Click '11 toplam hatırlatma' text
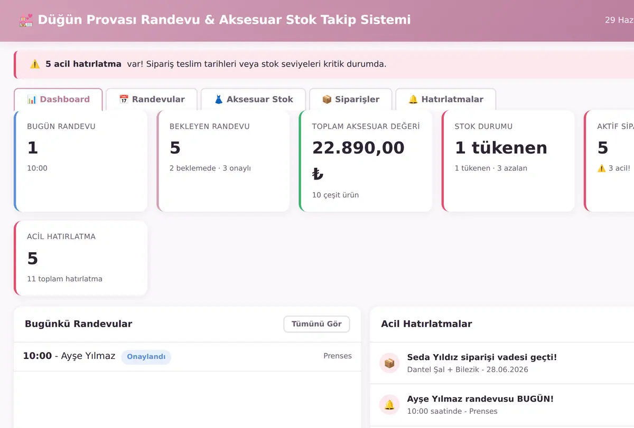Viewport: 634px width, 428px height. tap(64, 279)
